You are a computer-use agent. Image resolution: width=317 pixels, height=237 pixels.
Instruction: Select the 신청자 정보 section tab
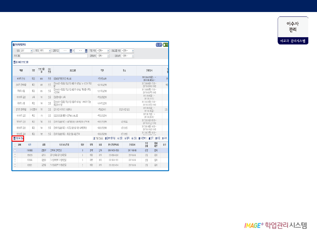click(18, 138)
